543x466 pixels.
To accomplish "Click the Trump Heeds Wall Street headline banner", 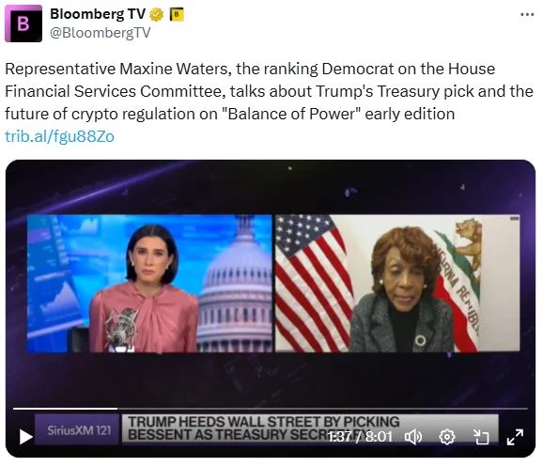I will point(263,428).
